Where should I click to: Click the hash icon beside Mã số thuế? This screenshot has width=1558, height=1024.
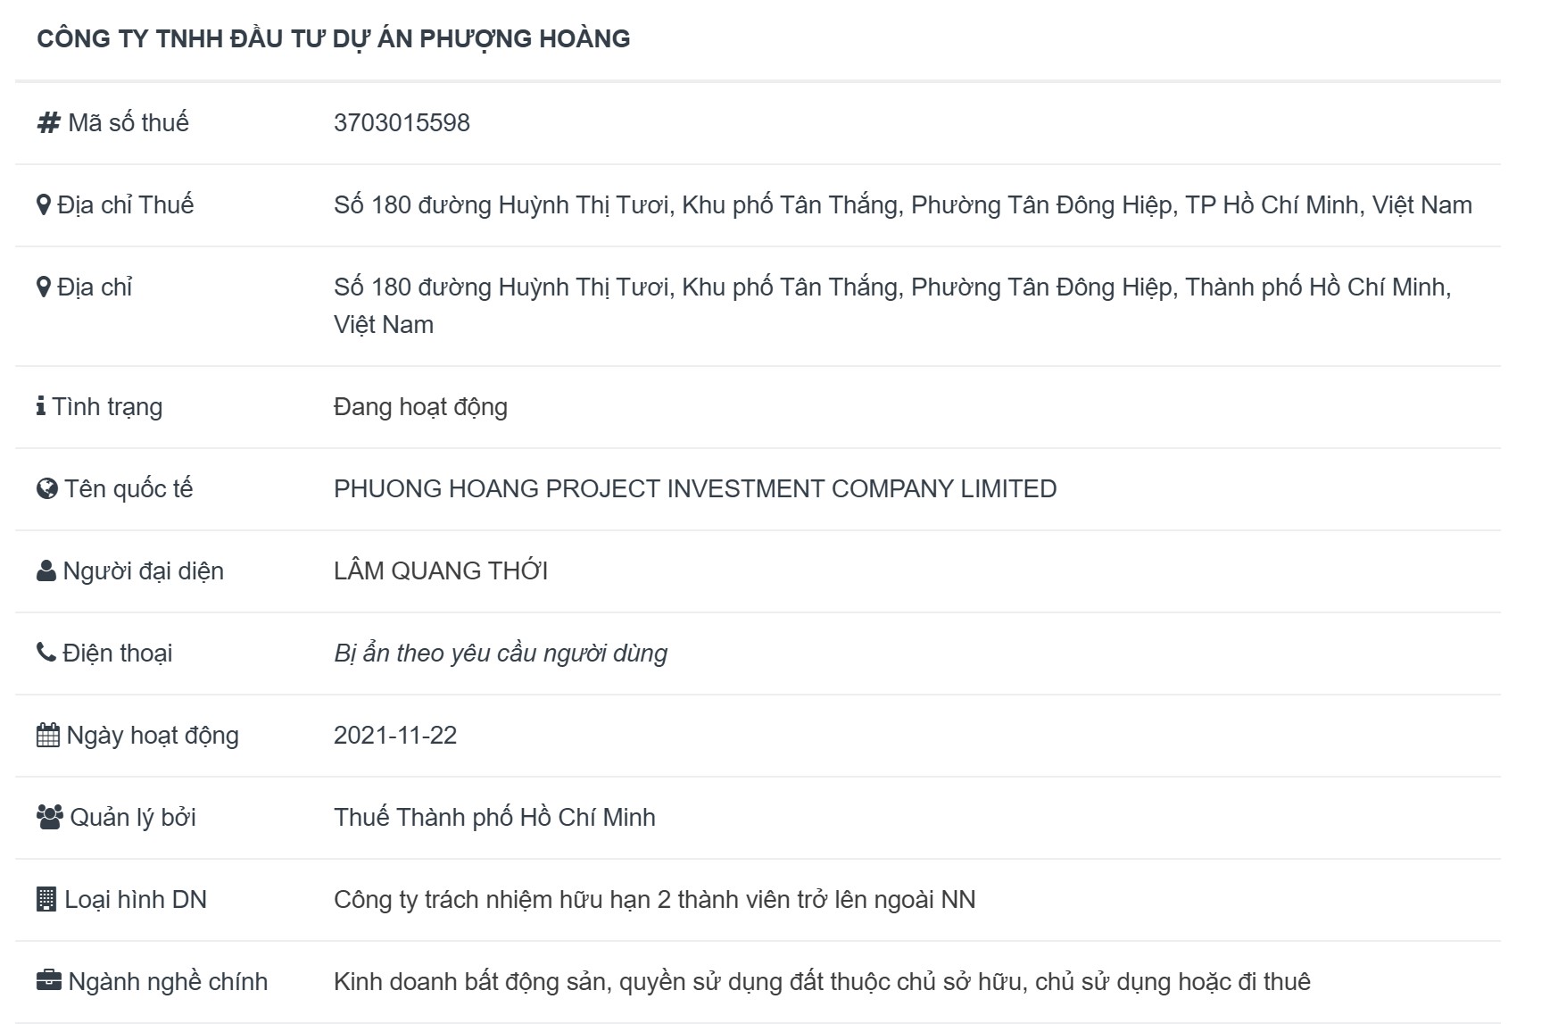point(48,122)
